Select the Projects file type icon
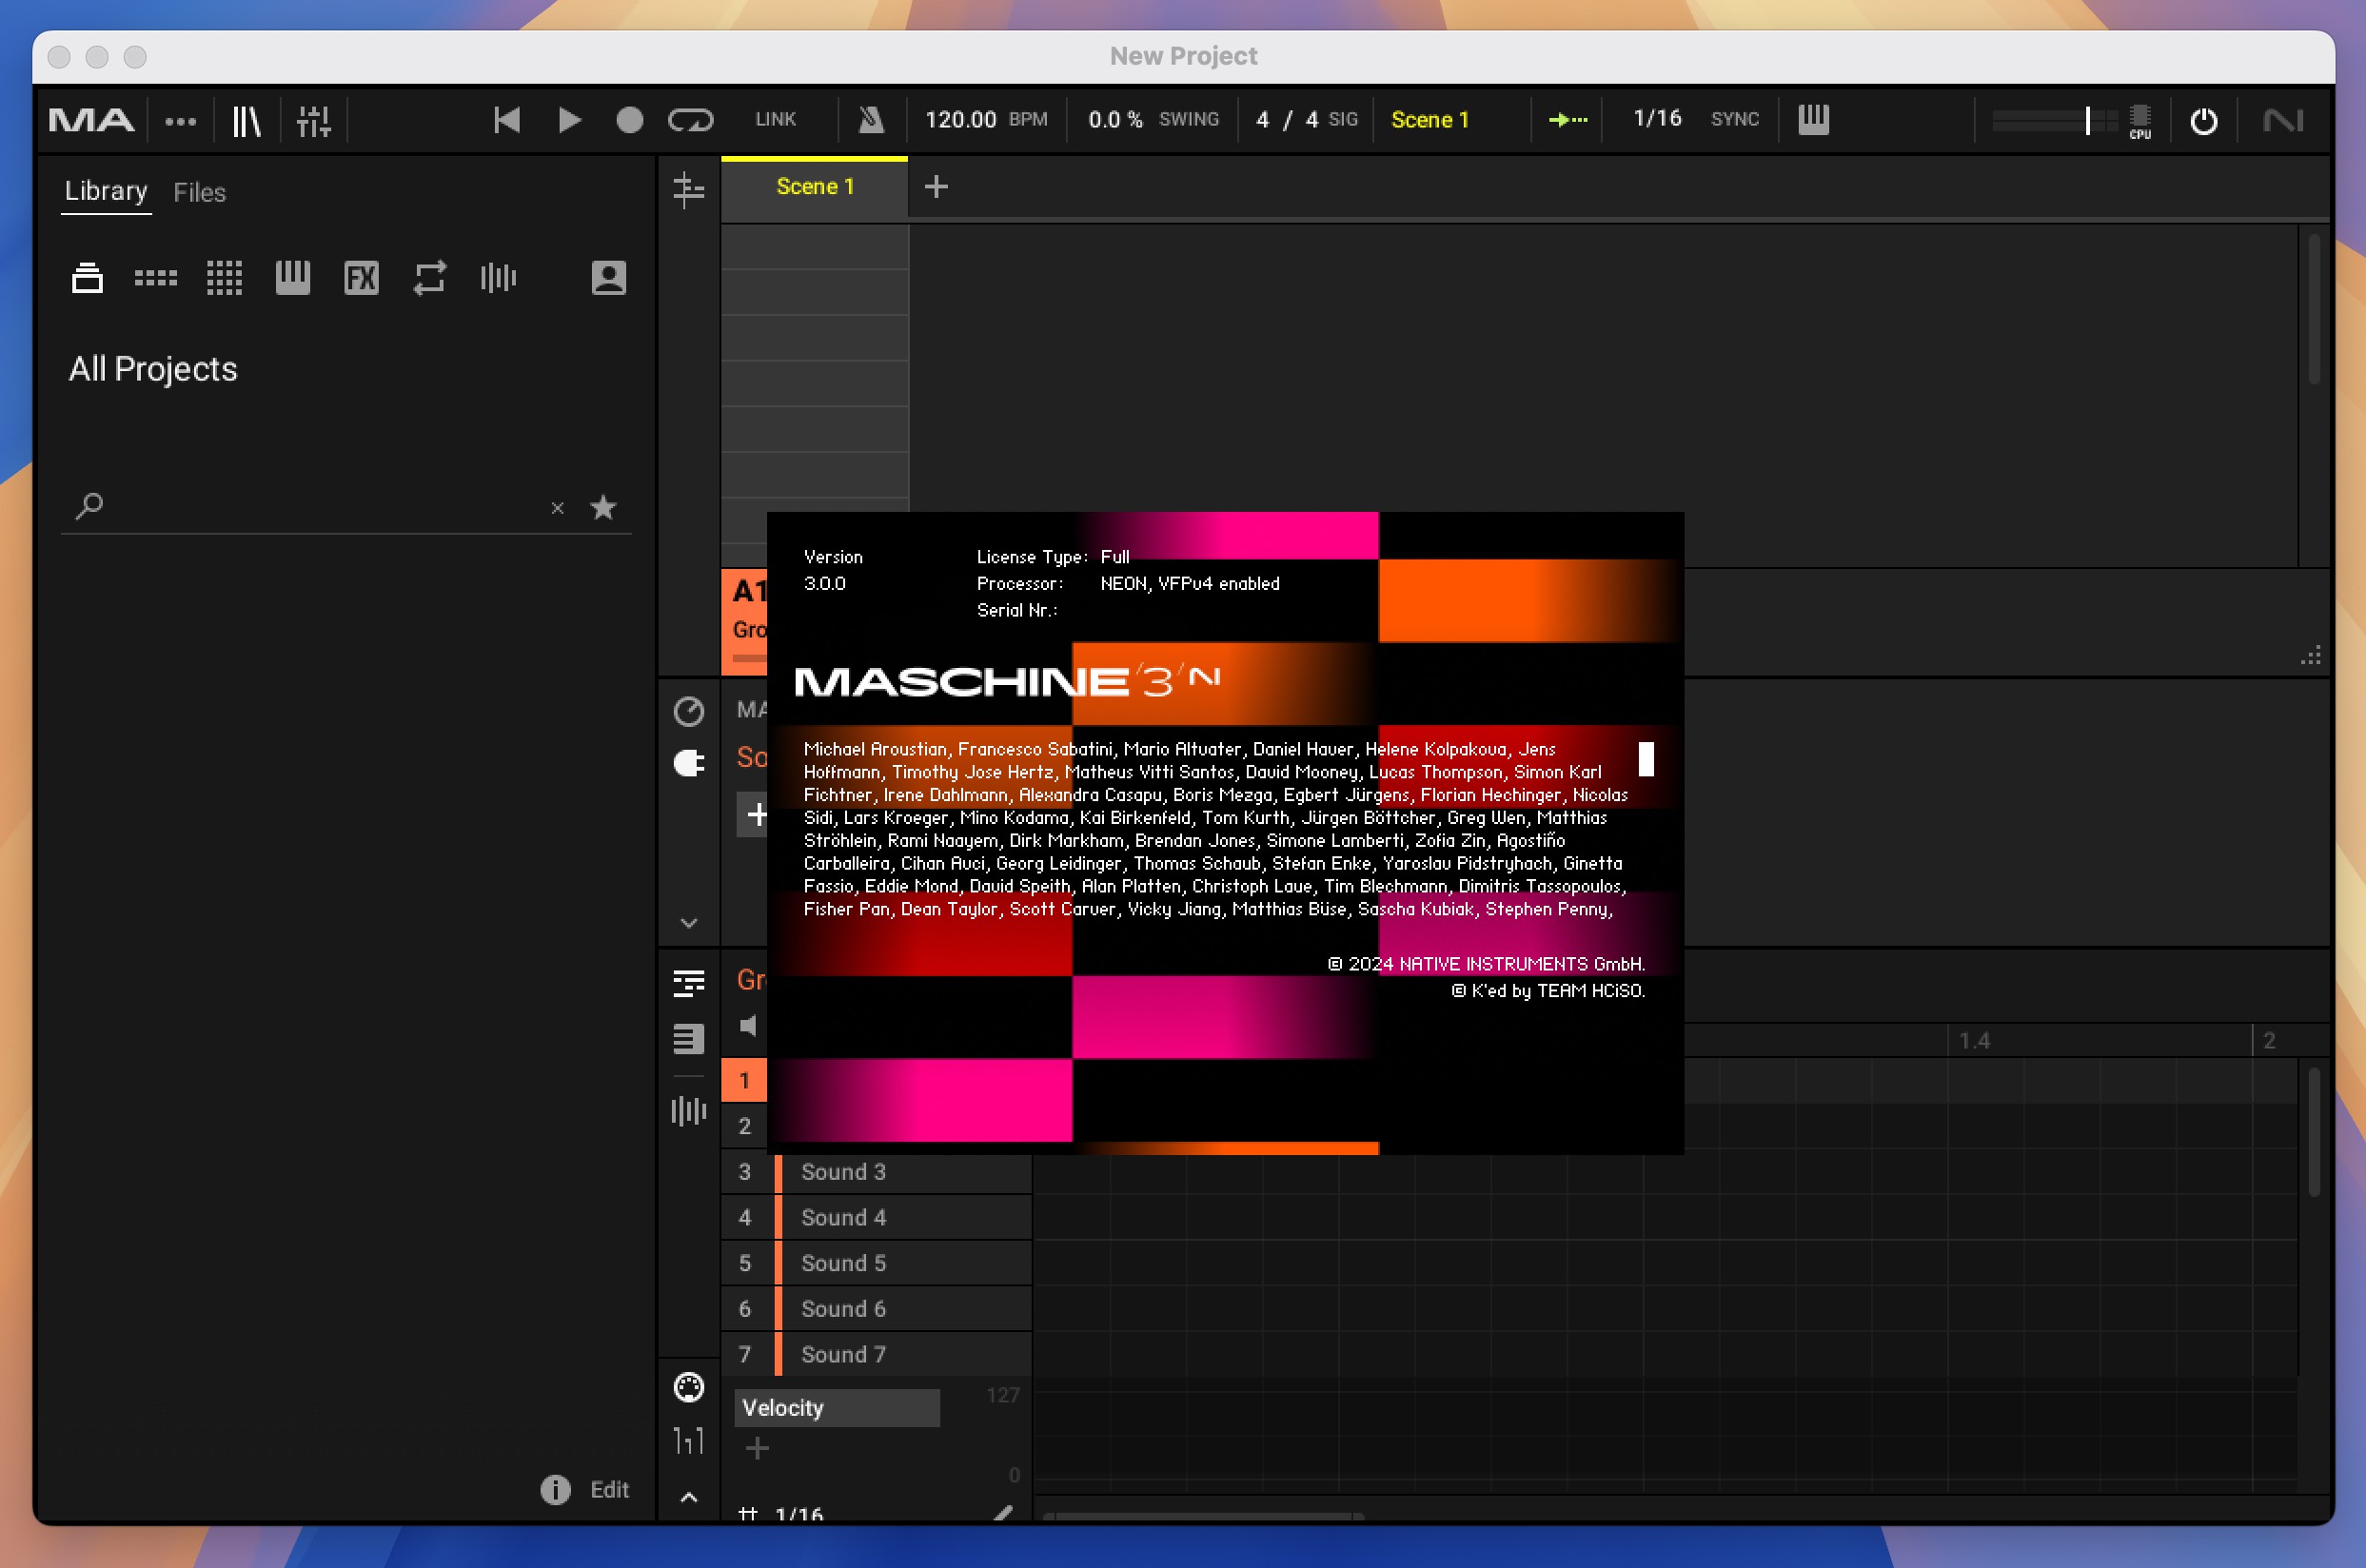This screenshot has width=2366, height=1568. [87, 278]
